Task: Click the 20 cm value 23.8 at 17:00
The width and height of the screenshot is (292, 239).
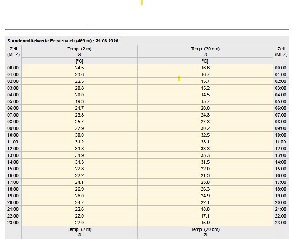Action: [x=205, y=182]
